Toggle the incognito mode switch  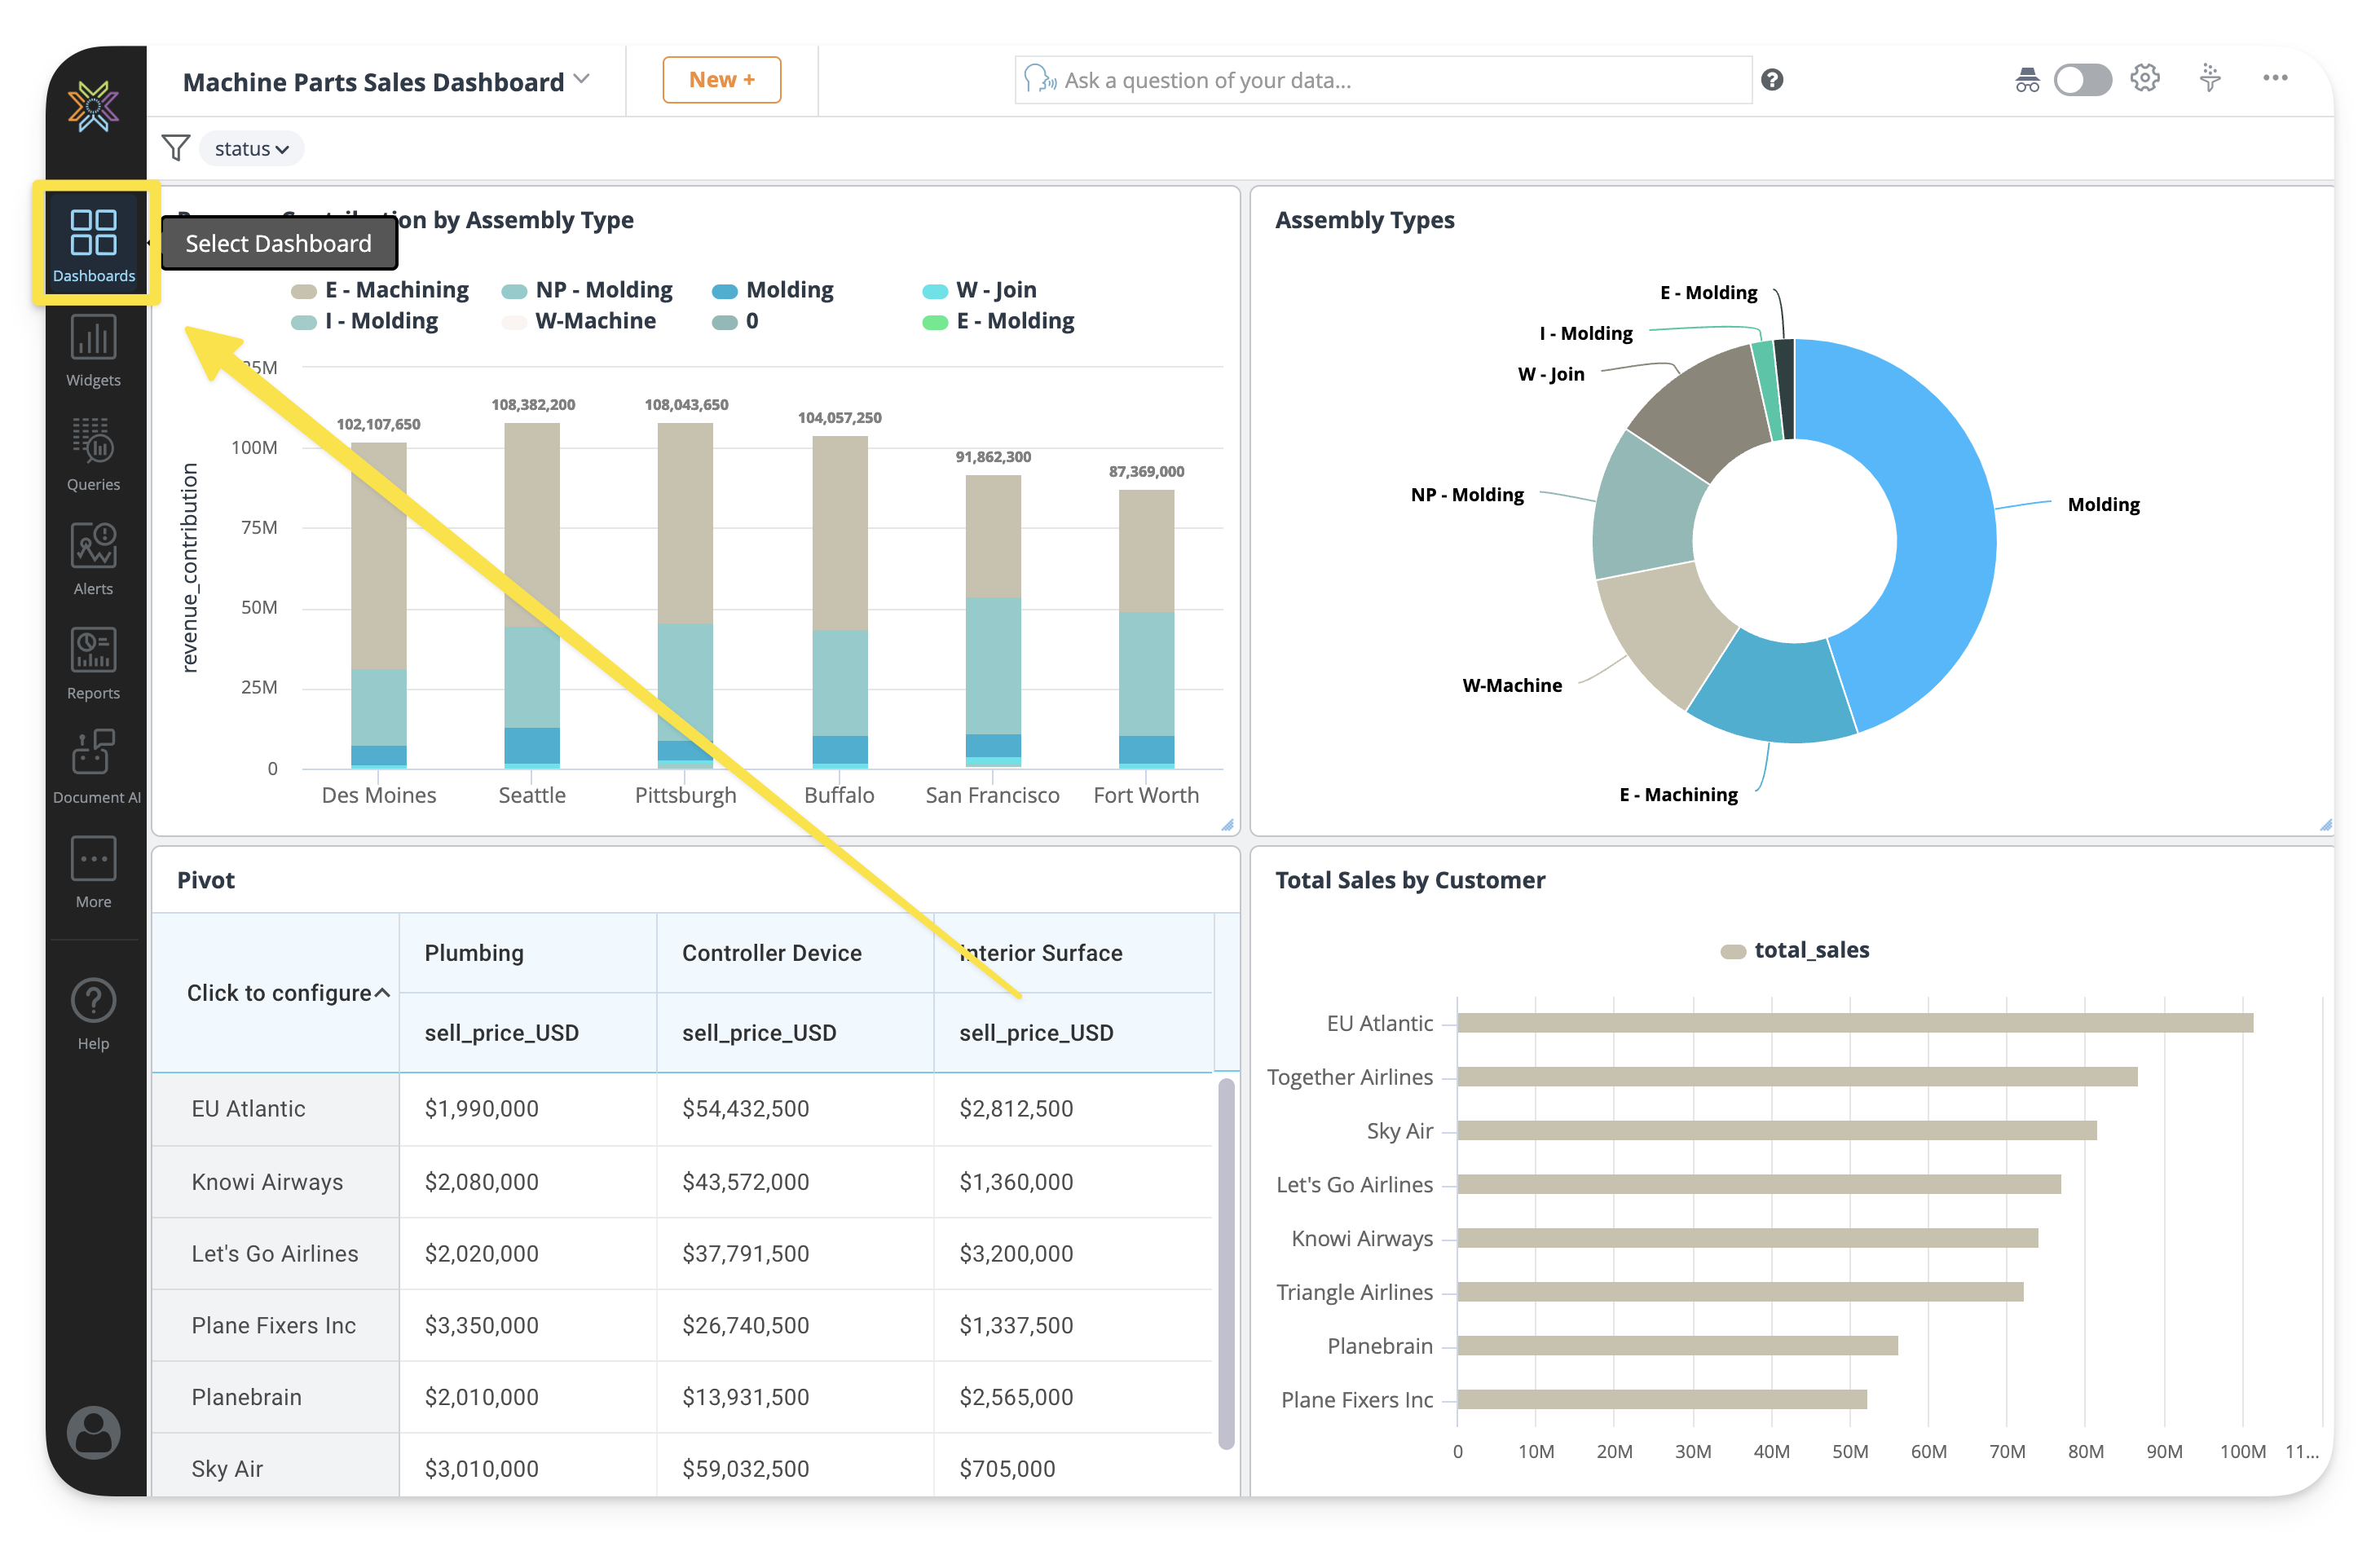(x=2082, y=80)
